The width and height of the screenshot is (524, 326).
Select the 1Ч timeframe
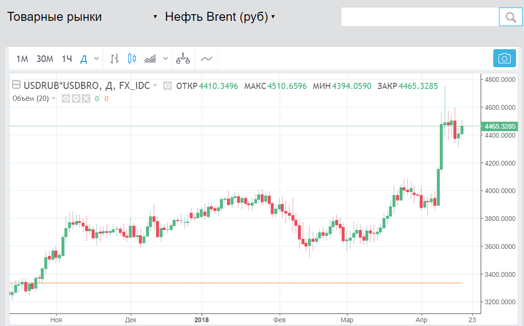[x=67, y=59]
